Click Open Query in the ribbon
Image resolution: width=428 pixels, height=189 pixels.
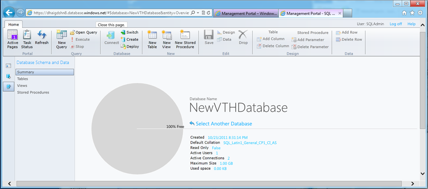pyautogui.click(x=84, y=32)
